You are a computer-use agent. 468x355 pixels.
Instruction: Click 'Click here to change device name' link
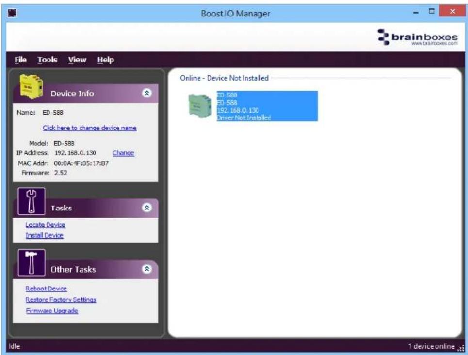point(90,128)
